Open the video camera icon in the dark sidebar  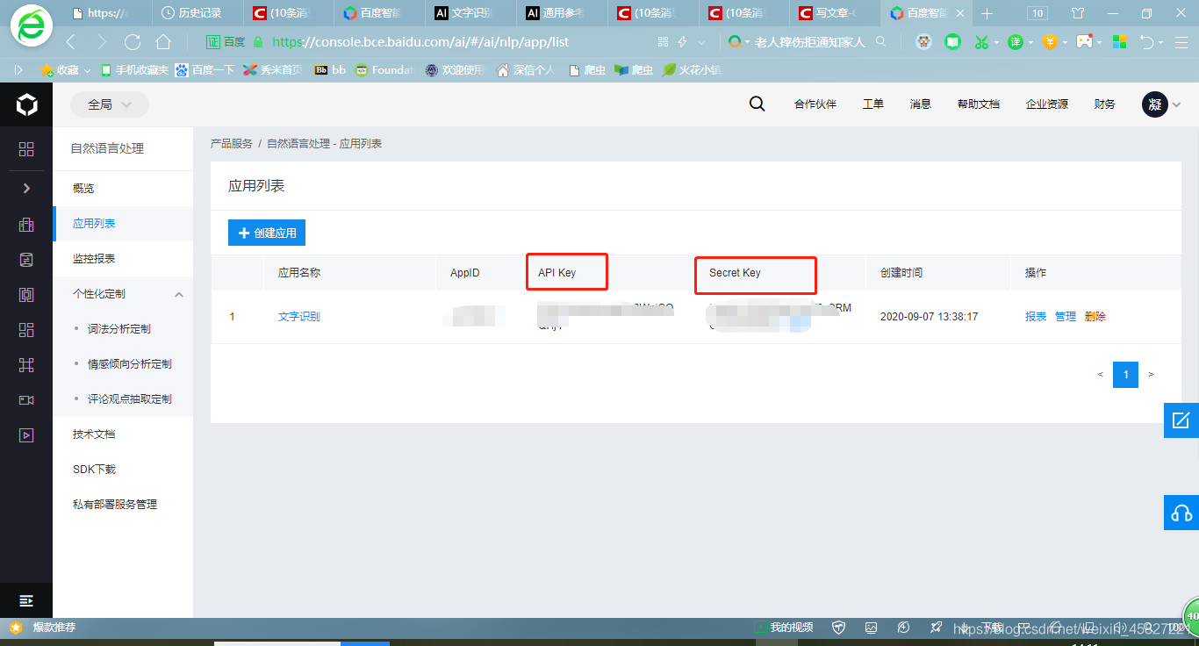[x=26, y=400]
